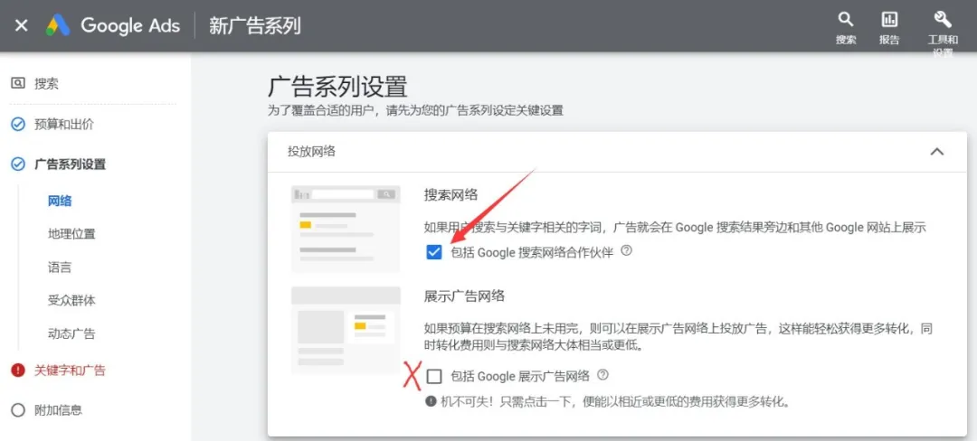Screen dimensions: 977x441
Task: Click help icon beside 展示广告网络 checkbox
Action: point(603,375)
